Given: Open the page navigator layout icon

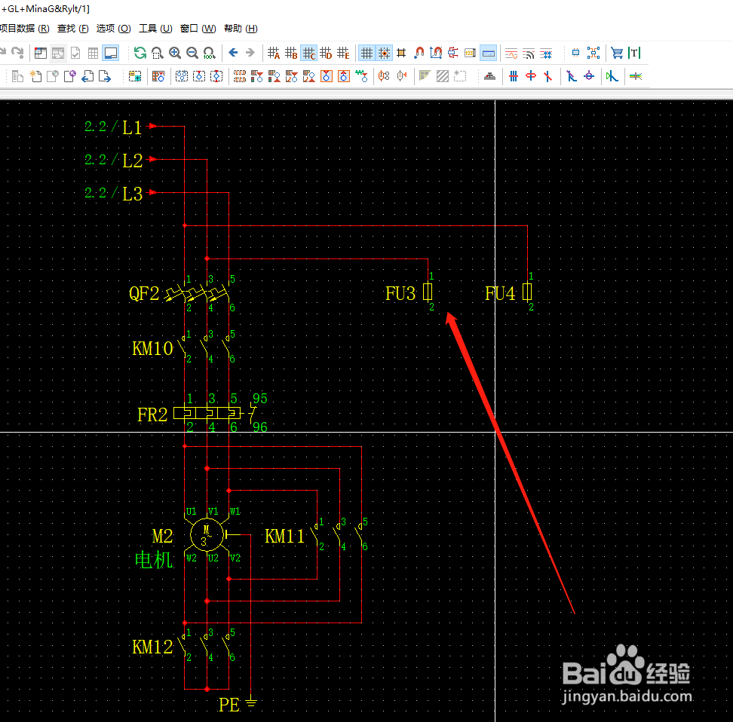Looking at the screenshot, I should click(x=41, y=53).
